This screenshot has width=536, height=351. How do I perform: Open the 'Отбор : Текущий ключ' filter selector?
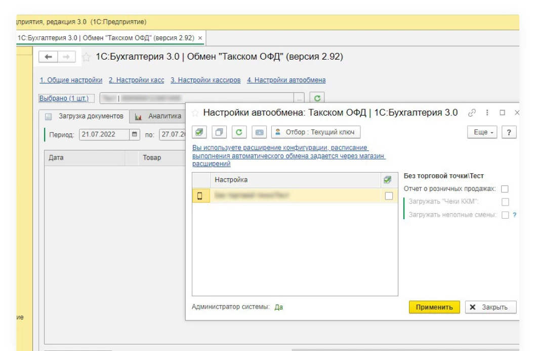point(315,132)
